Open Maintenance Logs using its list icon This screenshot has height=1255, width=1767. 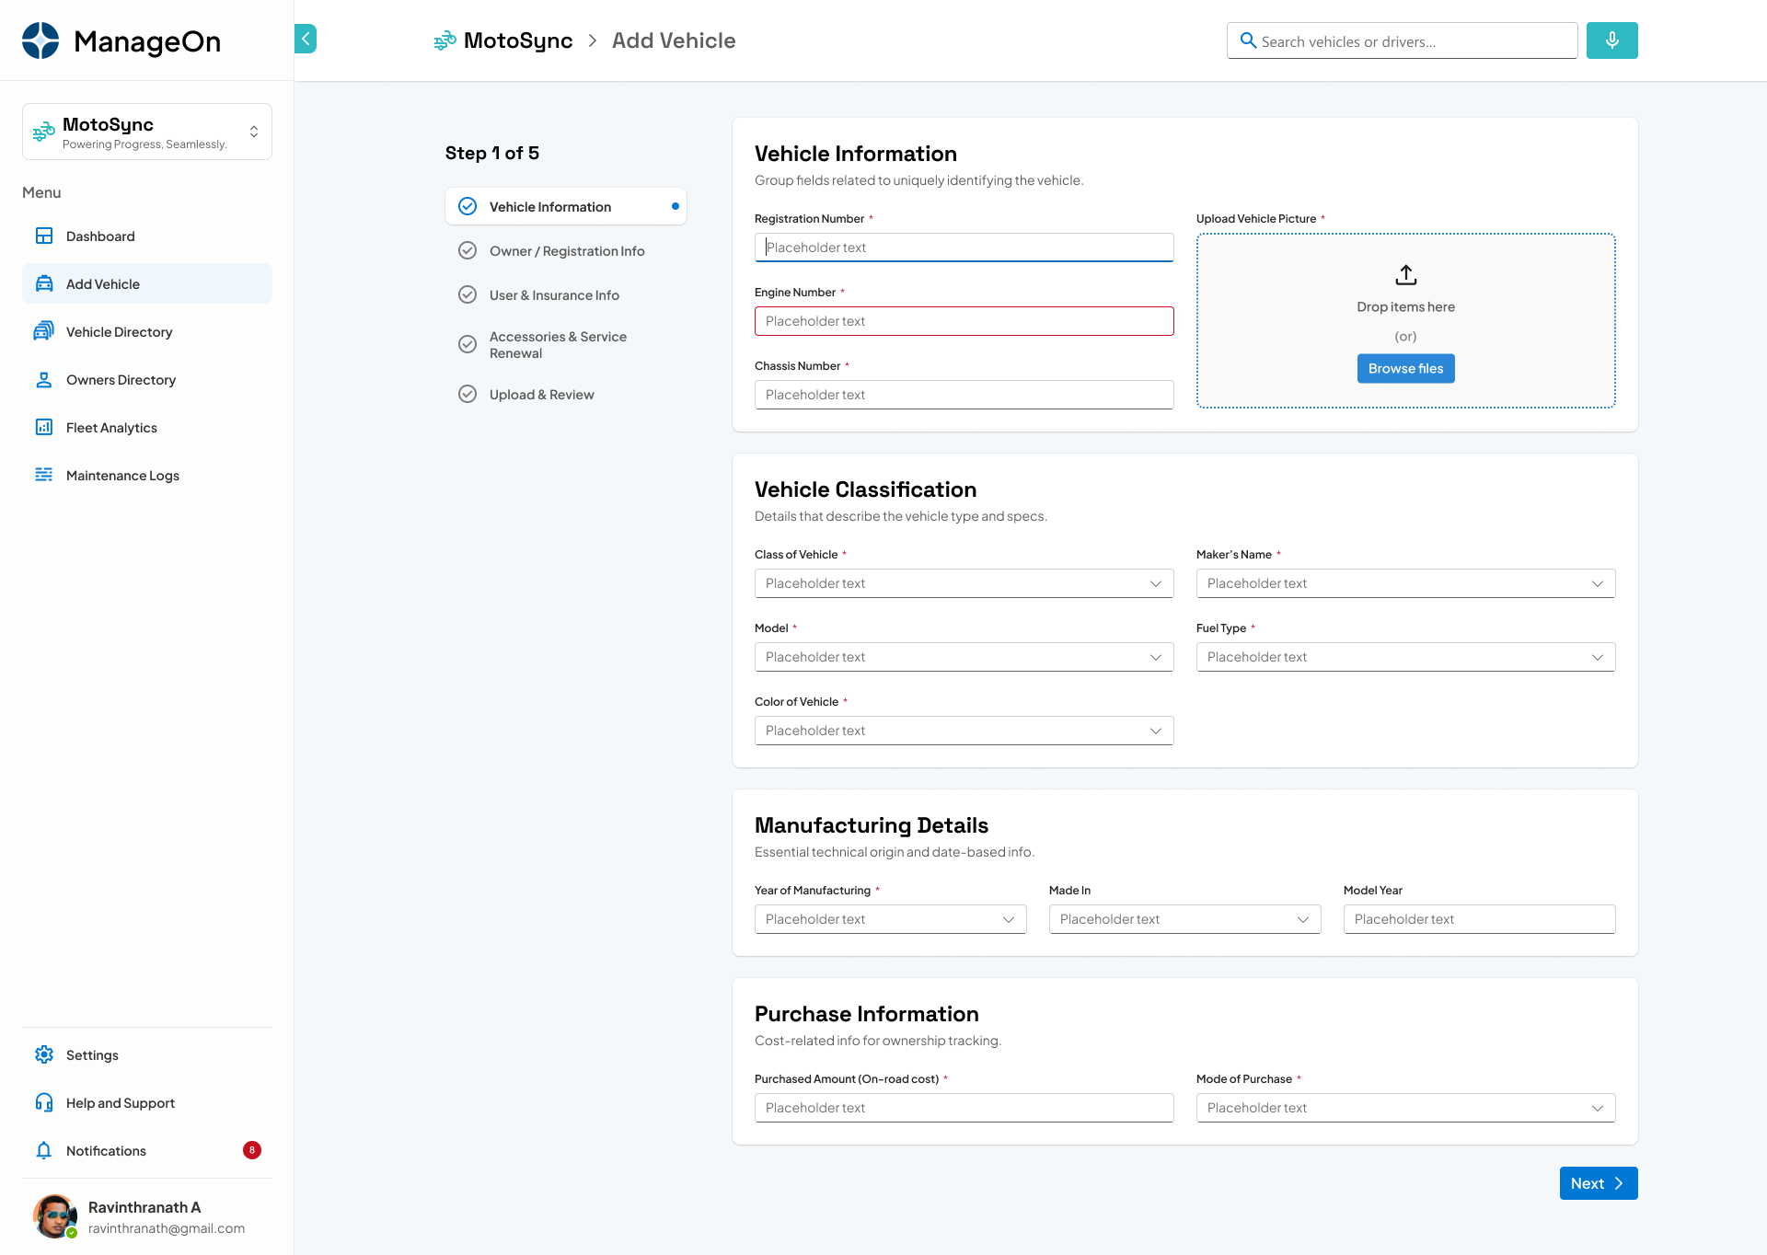(x=44, y=475)
